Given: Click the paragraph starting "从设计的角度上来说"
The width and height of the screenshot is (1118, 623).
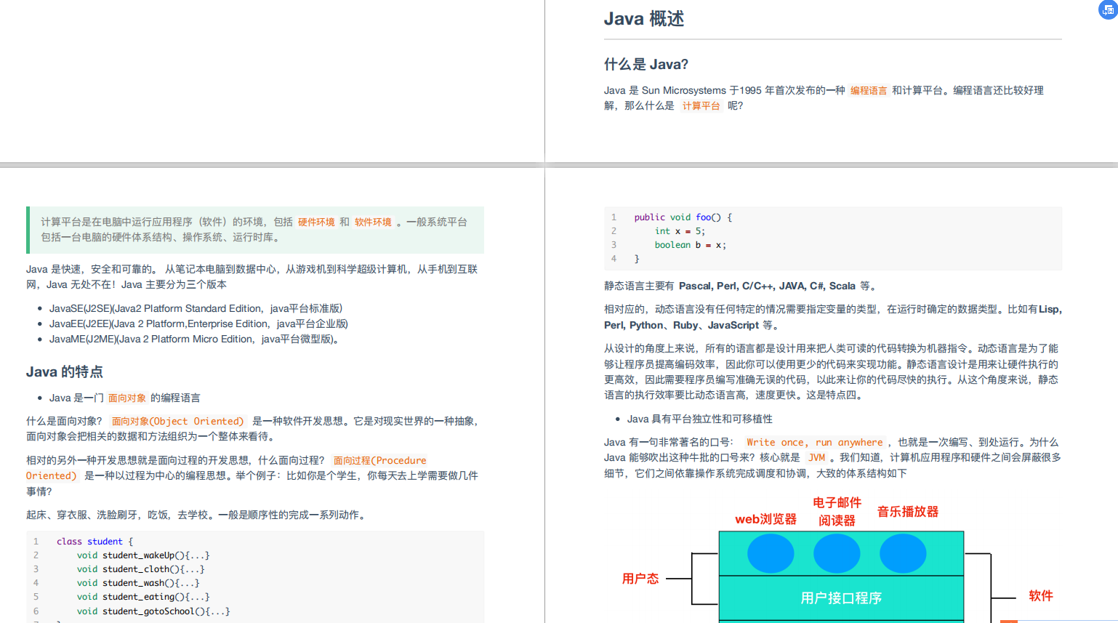Looking at the screenshot, I should point(832,371).
